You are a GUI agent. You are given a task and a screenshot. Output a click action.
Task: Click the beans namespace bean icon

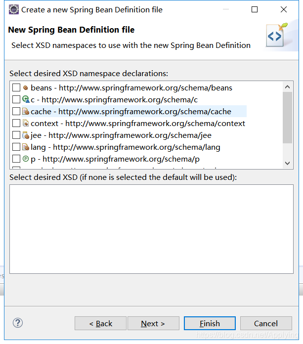(x=26, y=88)
